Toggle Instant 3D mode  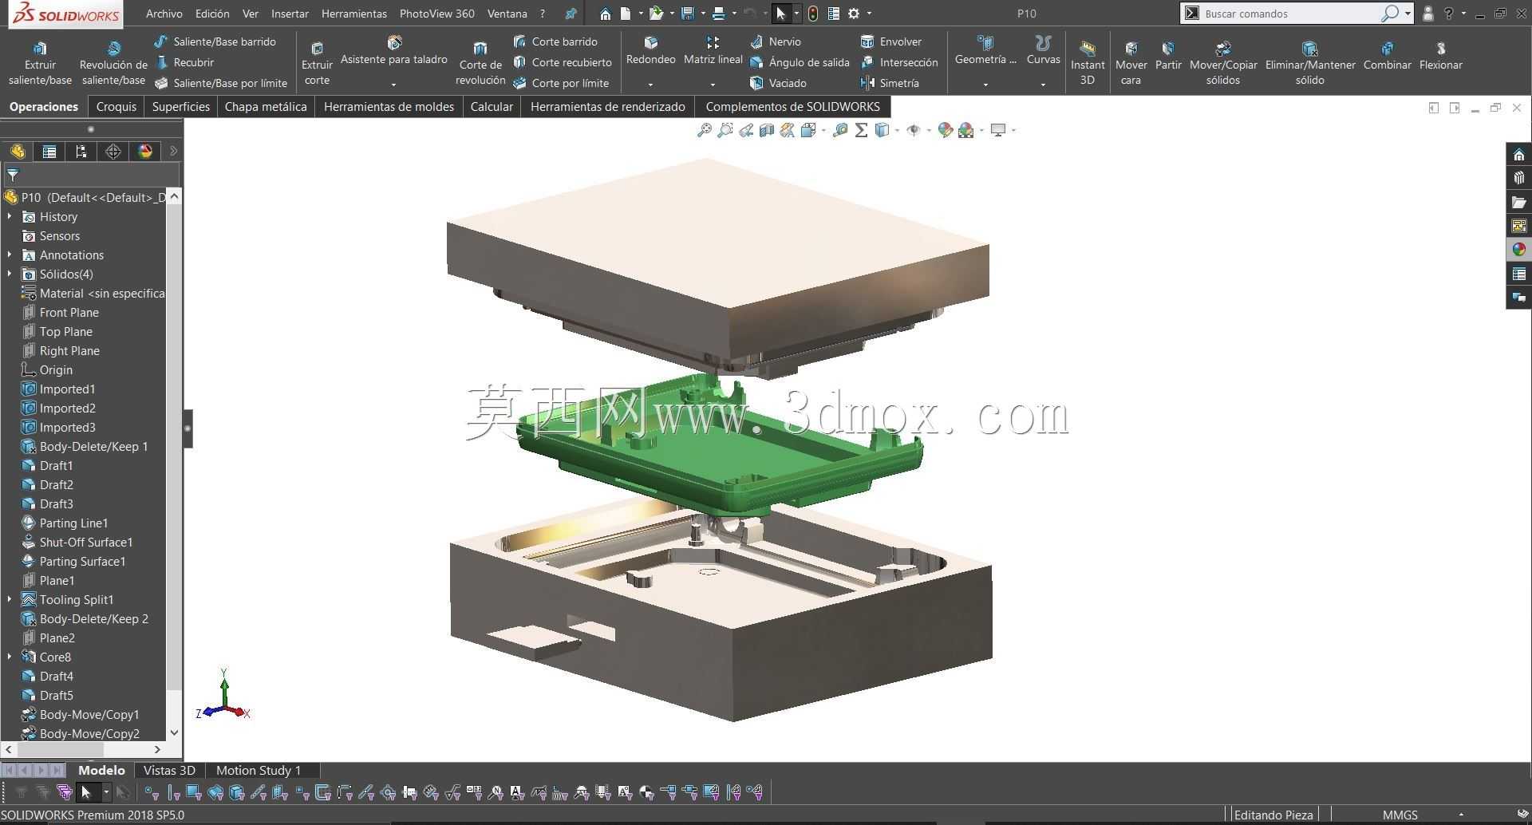[x=1087, y=62]
